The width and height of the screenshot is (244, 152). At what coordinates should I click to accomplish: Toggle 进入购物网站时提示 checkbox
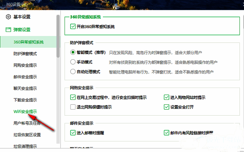(x=167, y=97)
